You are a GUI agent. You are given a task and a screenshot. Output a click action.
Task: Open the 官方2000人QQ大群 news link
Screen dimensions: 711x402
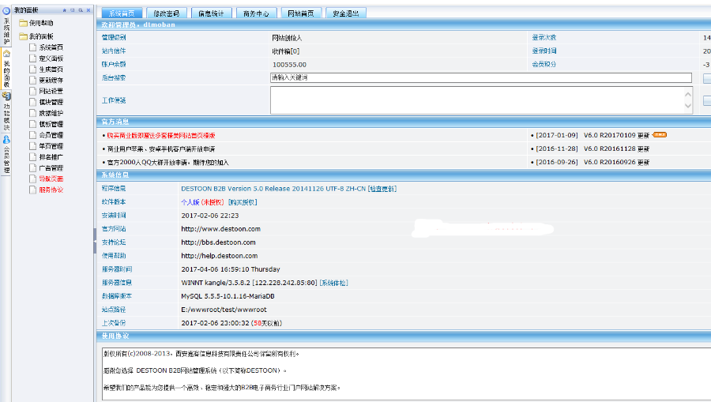point(167,162)
